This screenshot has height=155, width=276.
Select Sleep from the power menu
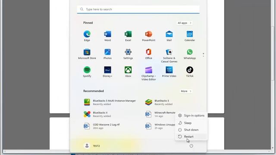pyautogui.click(x=191, y=123)
